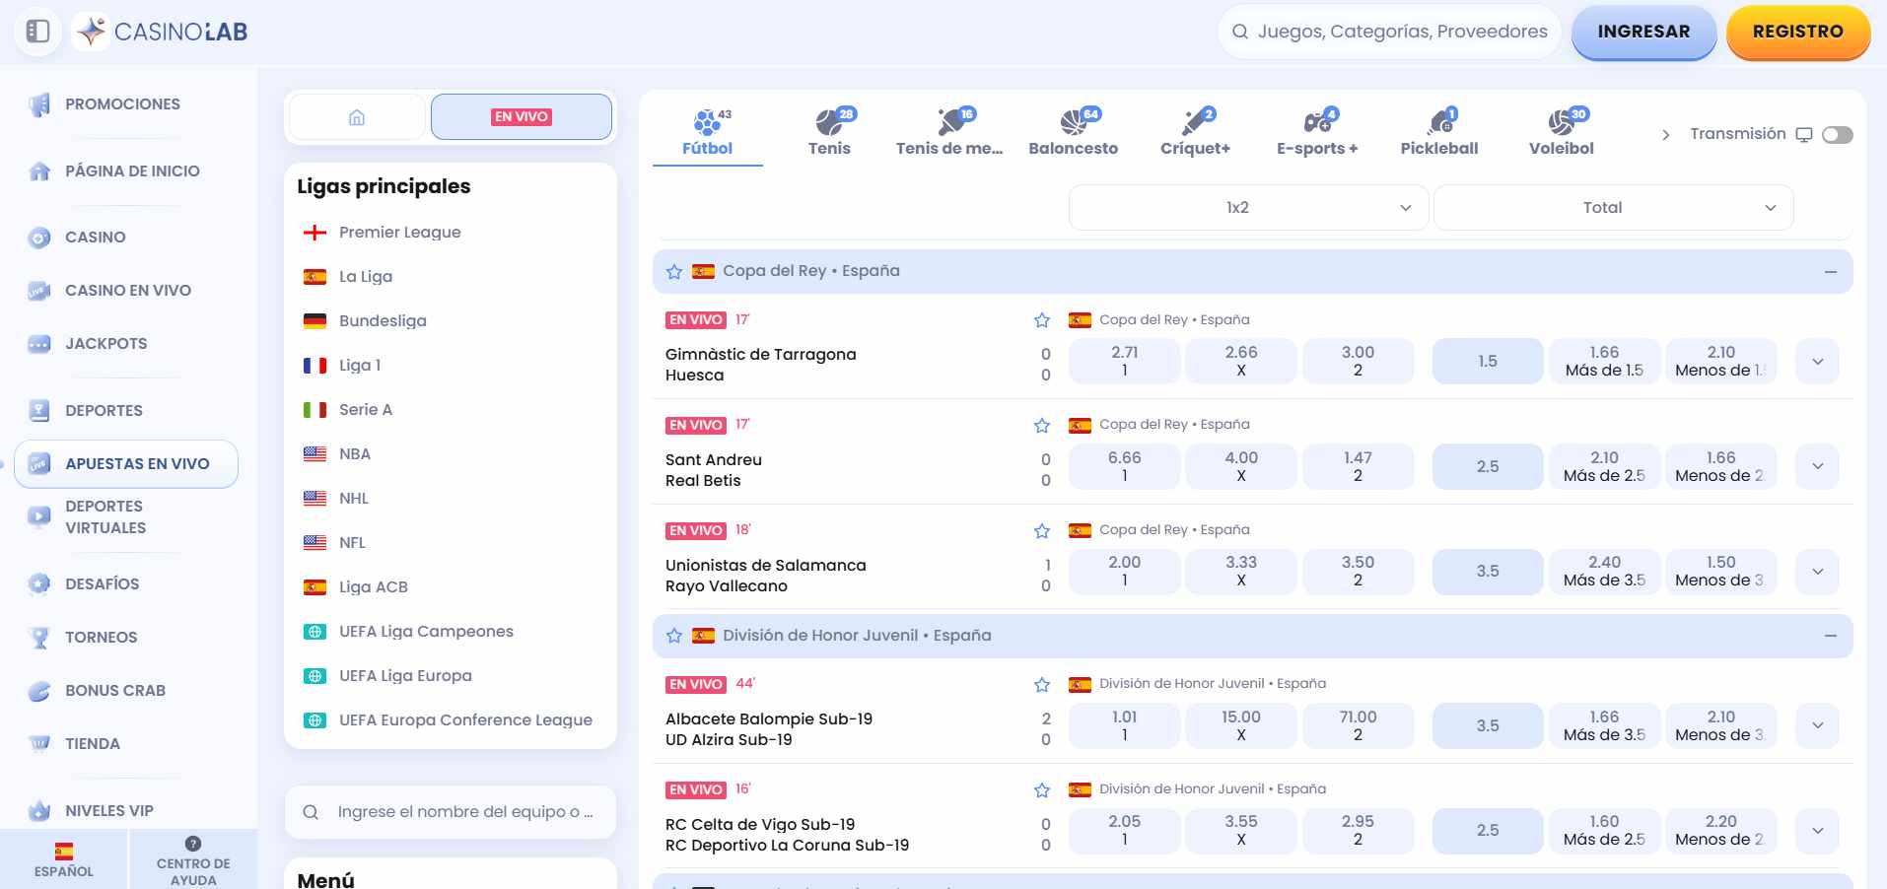Select the E-sports+ tab icon
This screenshot has width=1887, height=889.
1317,122
